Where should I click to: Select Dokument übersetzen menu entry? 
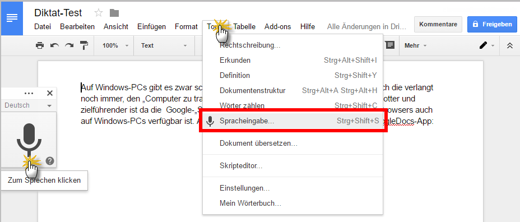click(x=293, y=144)
